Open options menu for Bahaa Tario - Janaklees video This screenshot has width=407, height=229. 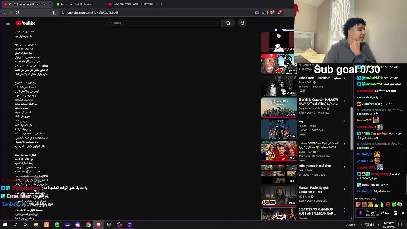pos(345,78)
